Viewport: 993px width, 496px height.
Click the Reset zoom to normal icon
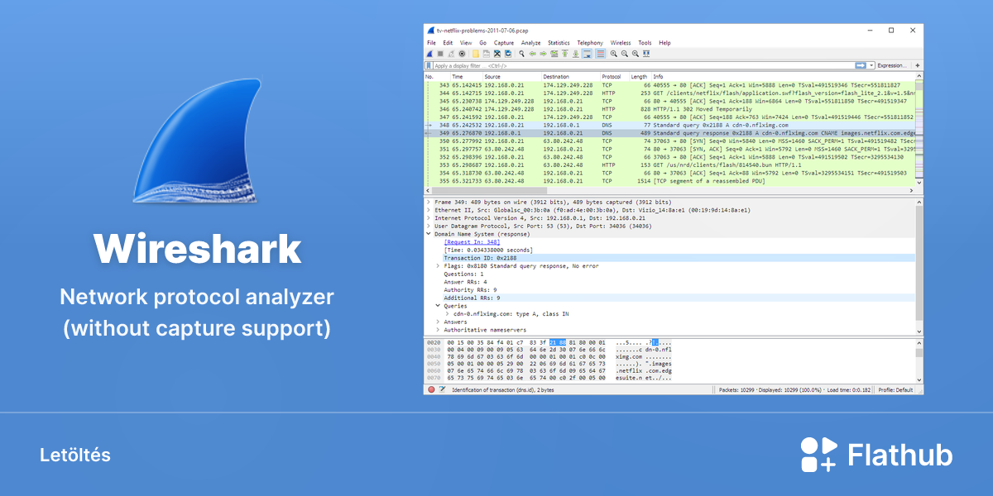(636, 54)
